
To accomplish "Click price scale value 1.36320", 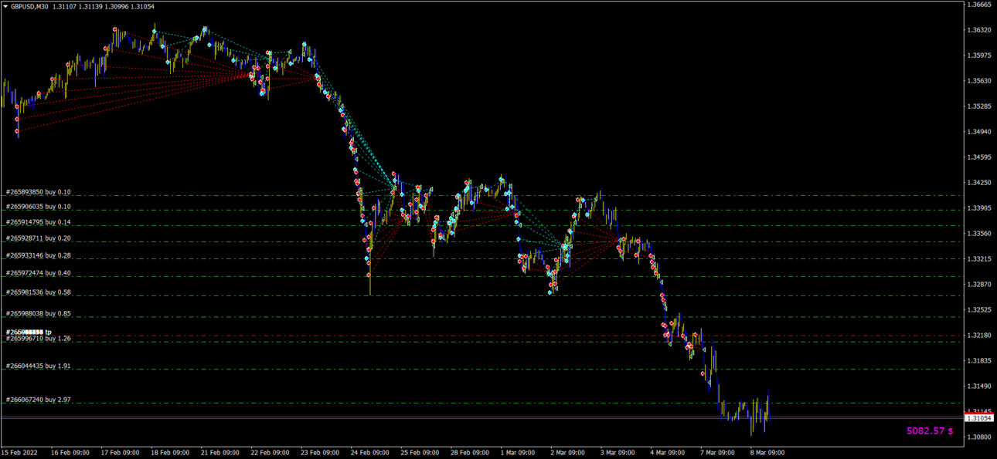I will 978,30.
